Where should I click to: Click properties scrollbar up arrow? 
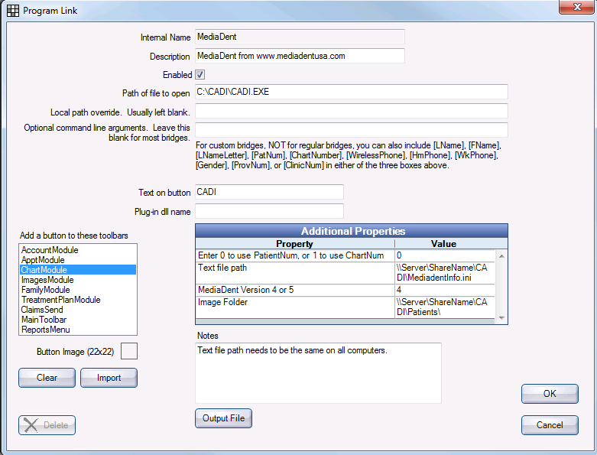click(501, 256)
